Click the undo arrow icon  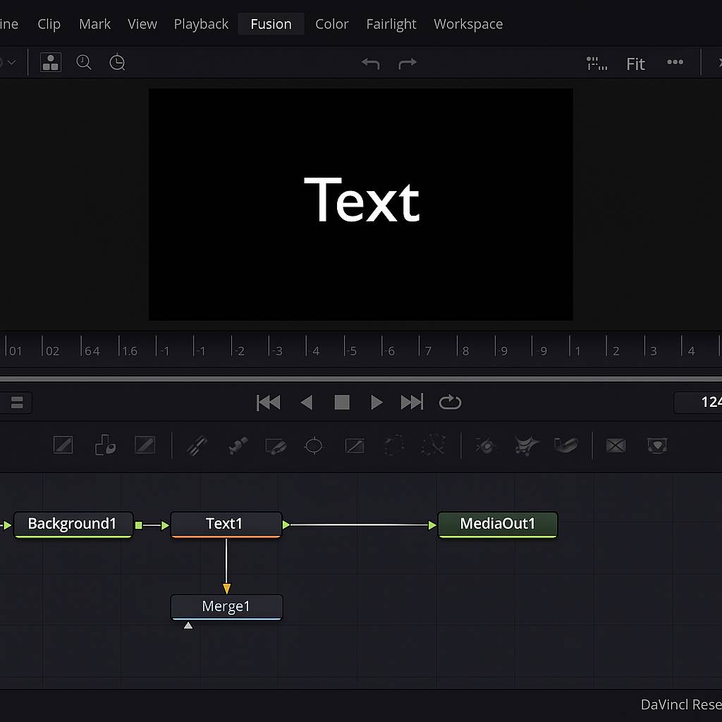[x=370, y=63]
